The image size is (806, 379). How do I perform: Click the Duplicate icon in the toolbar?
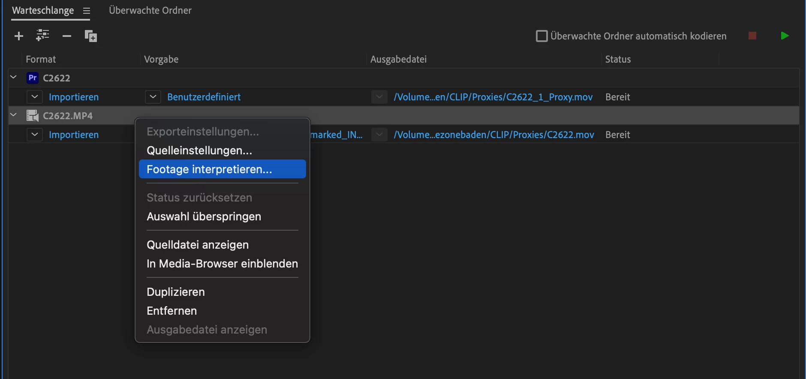click(91, 36)
